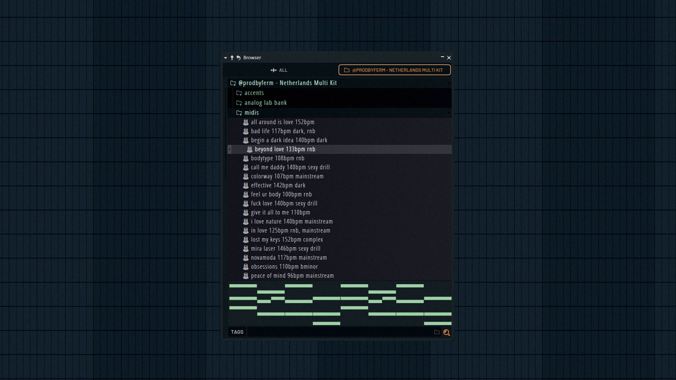Click the undo back arrow in the Browser header

click(238, 58)
